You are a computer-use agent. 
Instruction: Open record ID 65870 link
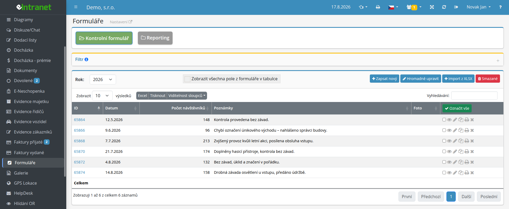(79, 152)
